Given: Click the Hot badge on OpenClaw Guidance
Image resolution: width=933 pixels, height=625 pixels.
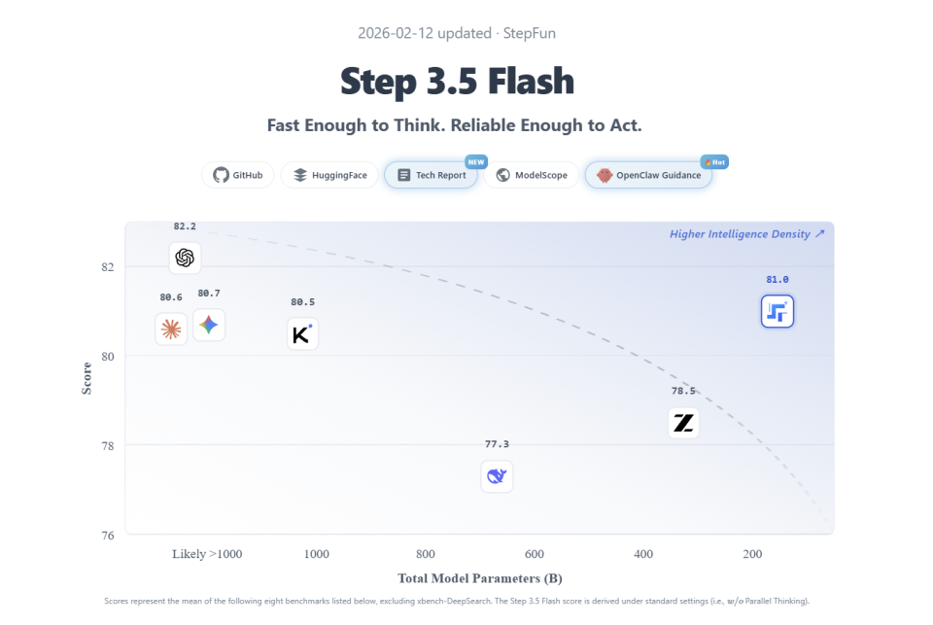Looking at the screenshot, I should coord(714,161).
